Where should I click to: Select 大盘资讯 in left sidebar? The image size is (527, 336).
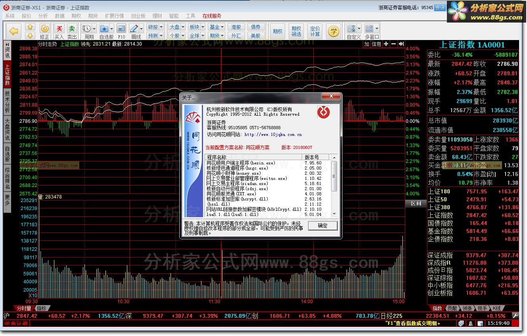tap(7, 129)
